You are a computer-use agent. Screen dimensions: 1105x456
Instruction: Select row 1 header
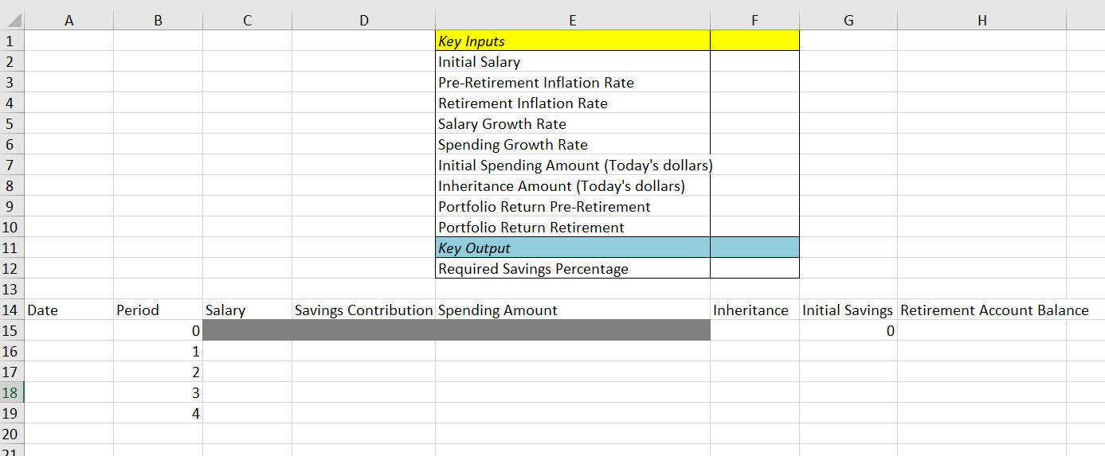12,41
